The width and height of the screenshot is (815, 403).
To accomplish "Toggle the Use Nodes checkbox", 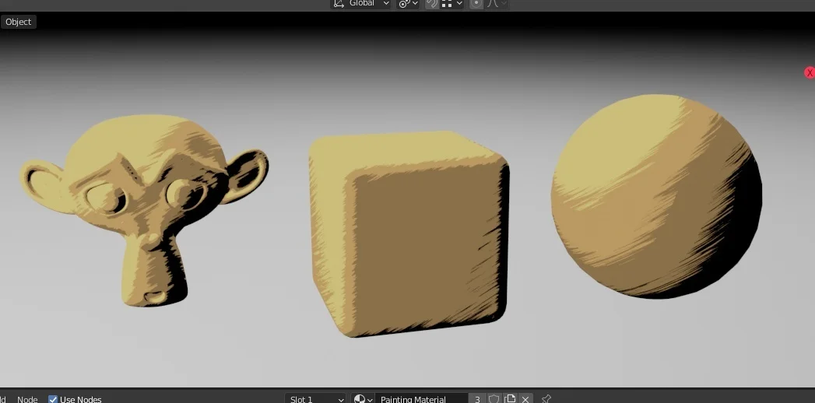I will (52, 399).
